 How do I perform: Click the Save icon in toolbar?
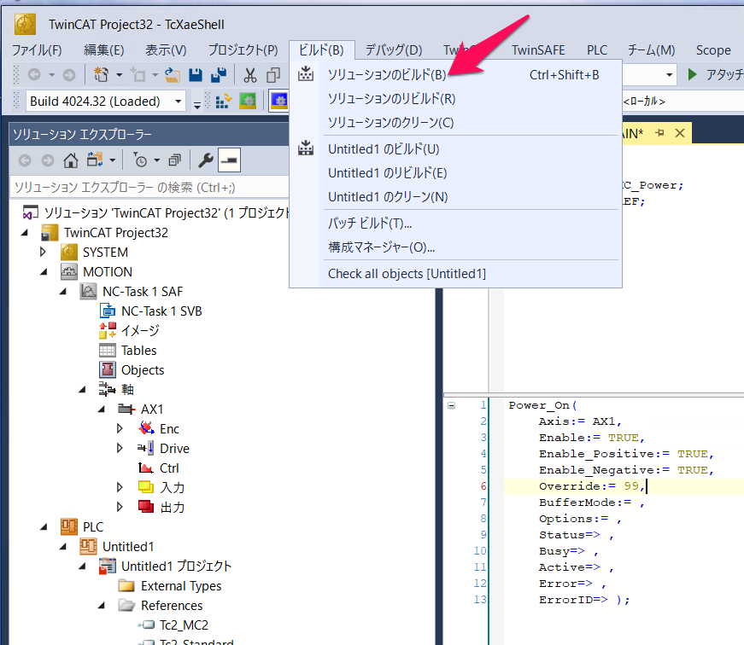coord(196,74)
